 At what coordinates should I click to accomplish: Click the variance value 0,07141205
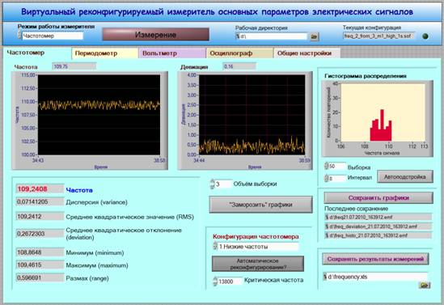40,201
